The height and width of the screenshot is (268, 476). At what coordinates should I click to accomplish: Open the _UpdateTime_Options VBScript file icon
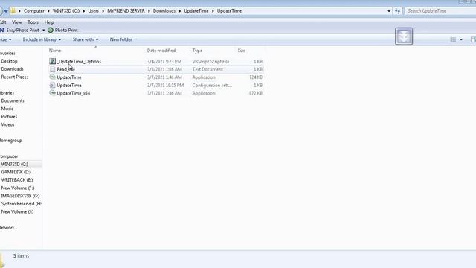[x=53, y=61]
